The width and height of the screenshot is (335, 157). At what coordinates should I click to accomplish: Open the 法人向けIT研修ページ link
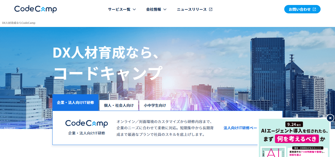click(x=240, y=128)
